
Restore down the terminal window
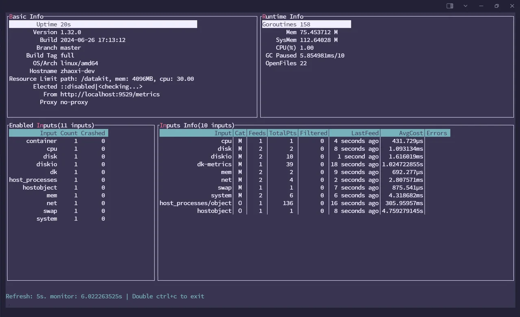(x=496, y=6)
